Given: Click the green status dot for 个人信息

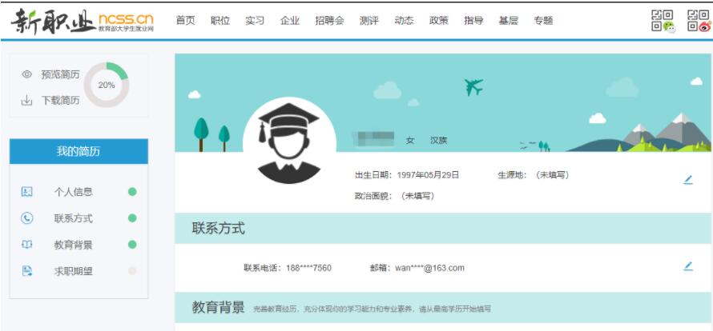Looking at the screenshot, I should [x=132, y=192].
